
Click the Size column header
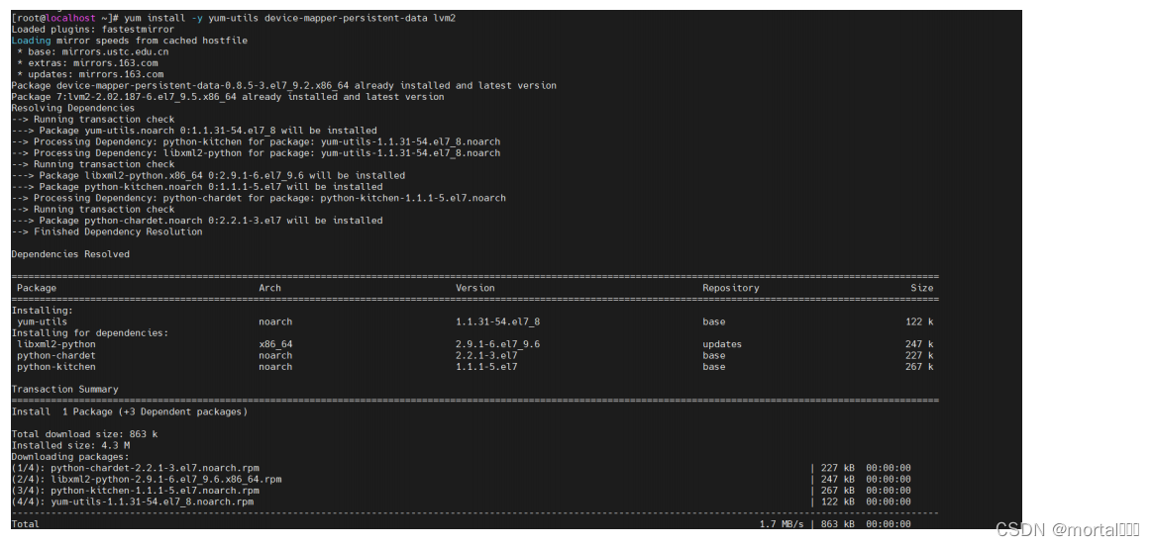point(921,288)
